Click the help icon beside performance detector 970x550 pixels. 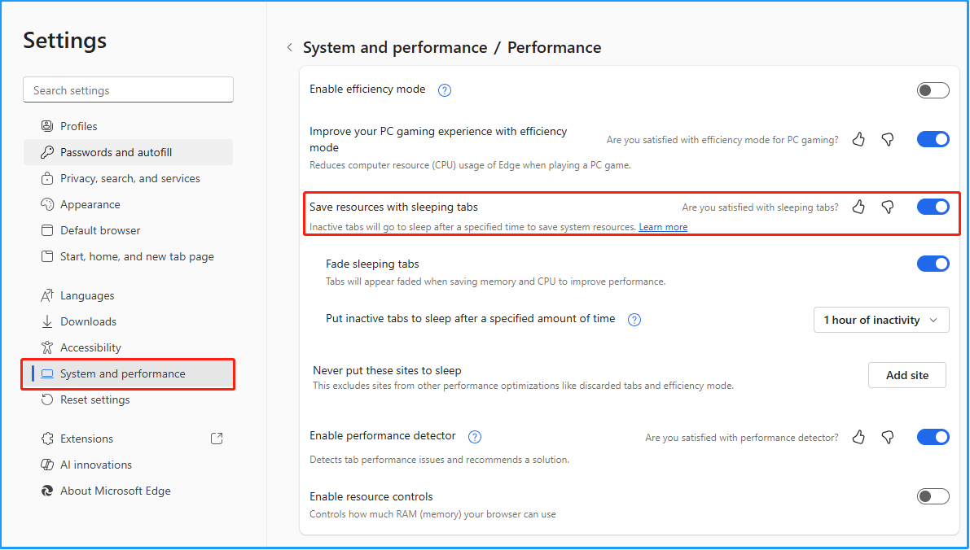[474, 437]
